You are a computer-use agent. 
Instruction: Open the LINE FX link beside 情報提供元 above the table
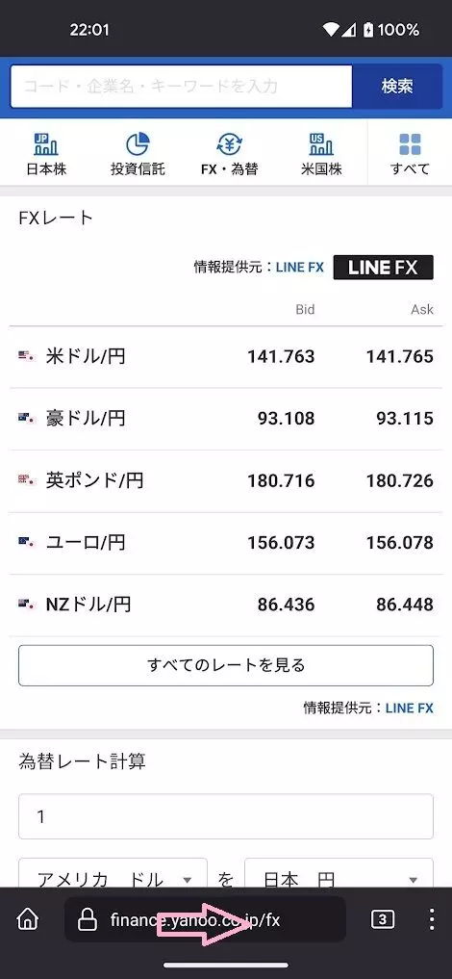(300, 268)
